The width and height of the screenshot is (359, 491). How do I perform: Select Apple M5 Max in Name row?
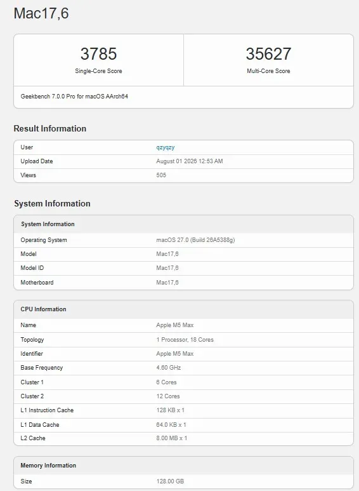click(175, 325)
